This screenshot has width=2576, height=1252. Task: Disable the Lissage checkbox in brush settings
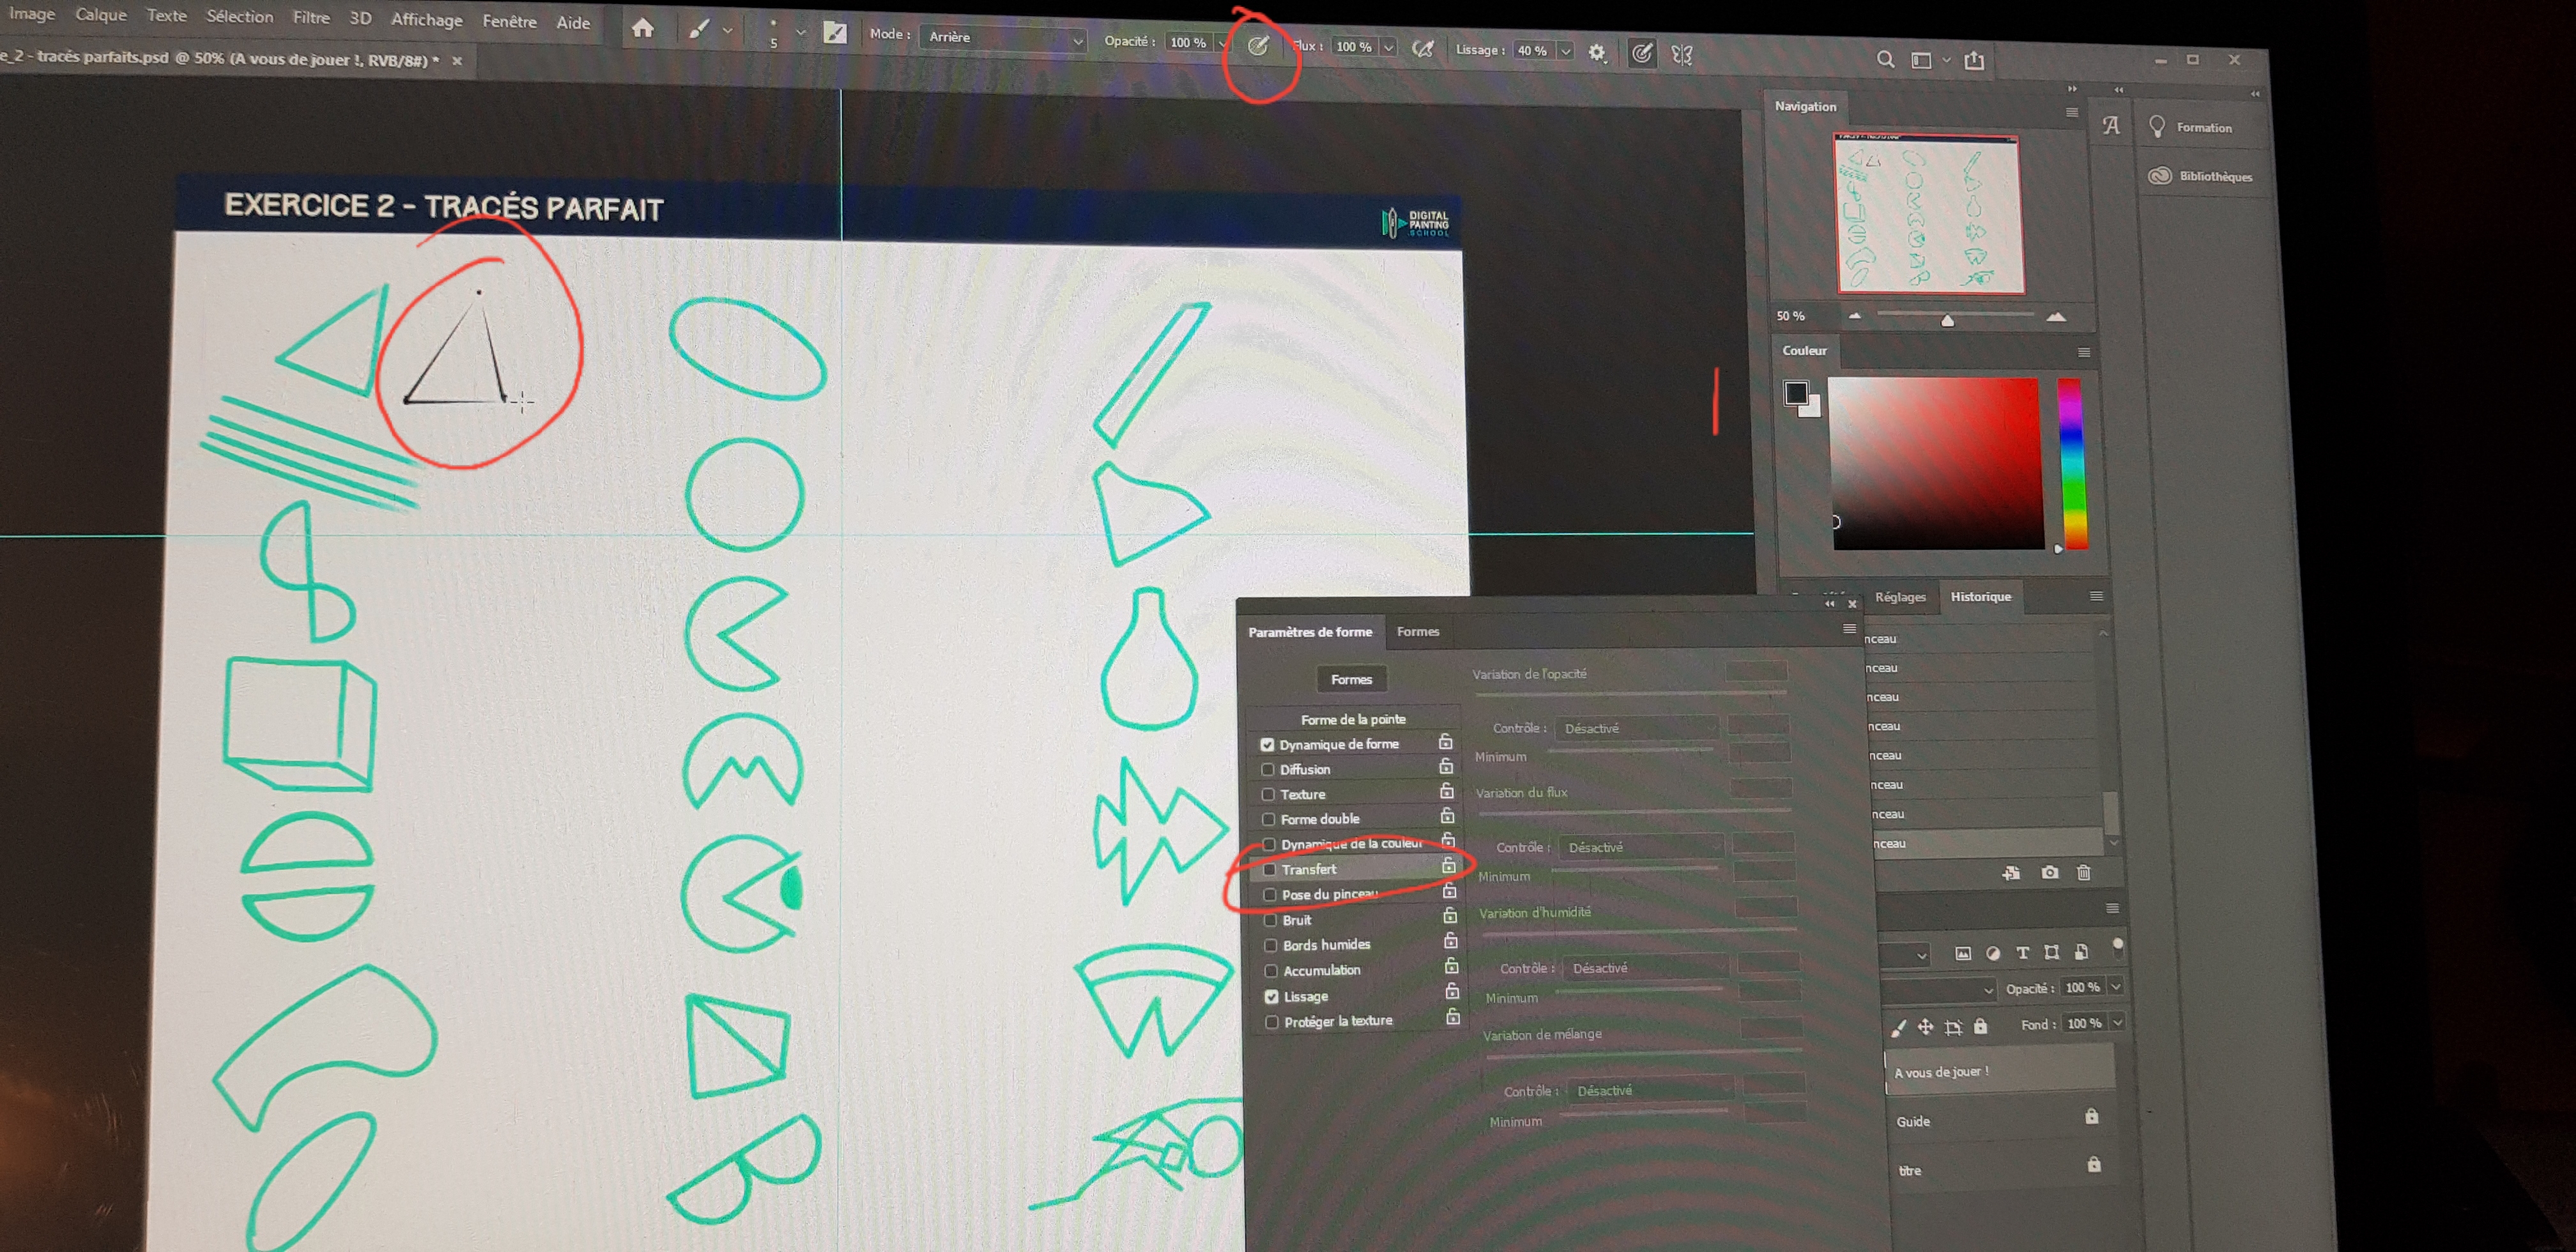(x=1271, y=997)
